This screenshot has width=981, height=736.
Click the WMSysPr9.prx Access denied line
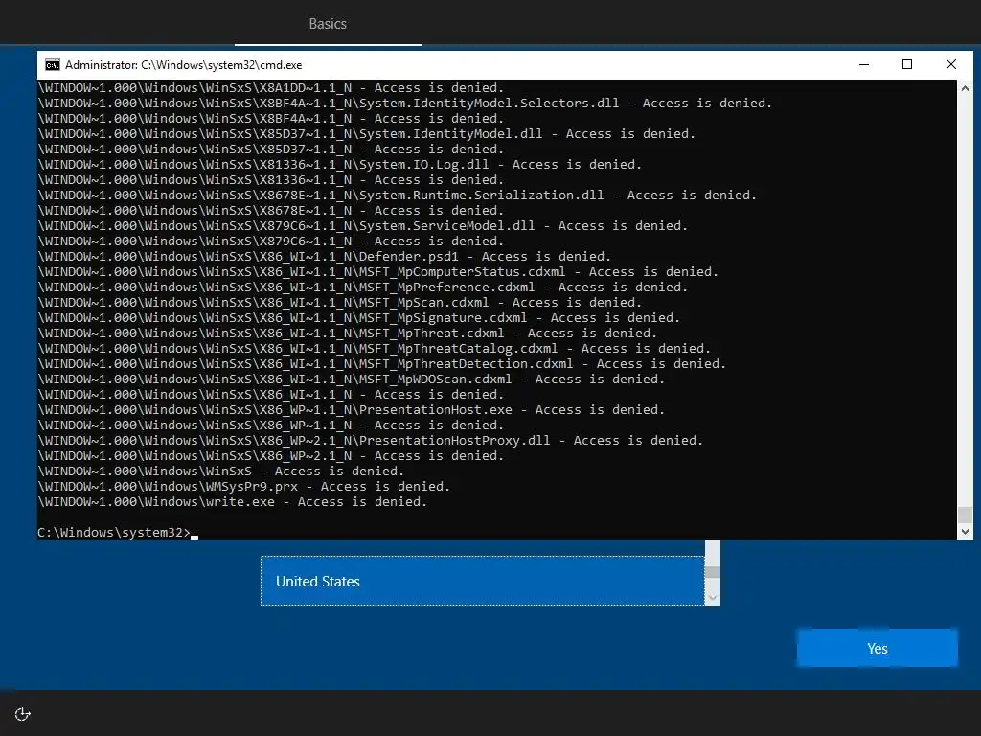(x=243, y=486)
